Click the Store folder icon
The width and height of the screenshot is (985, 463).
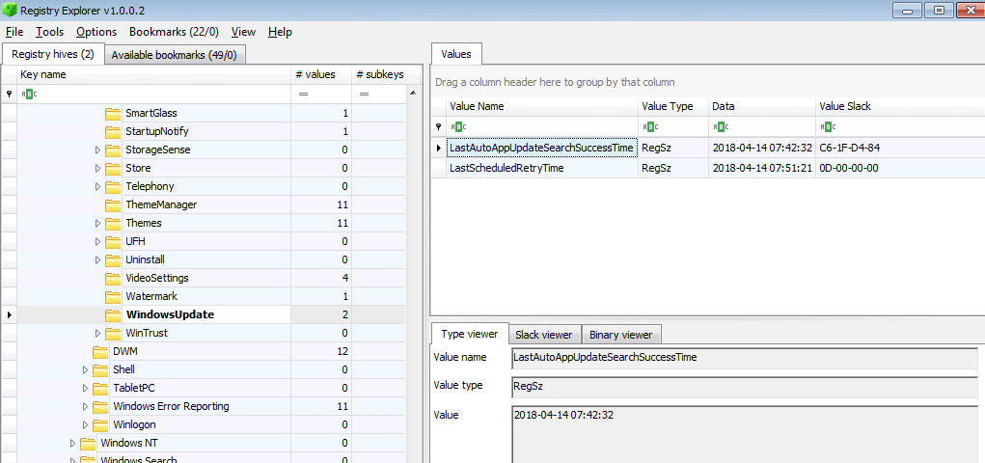tap(113, 169)
